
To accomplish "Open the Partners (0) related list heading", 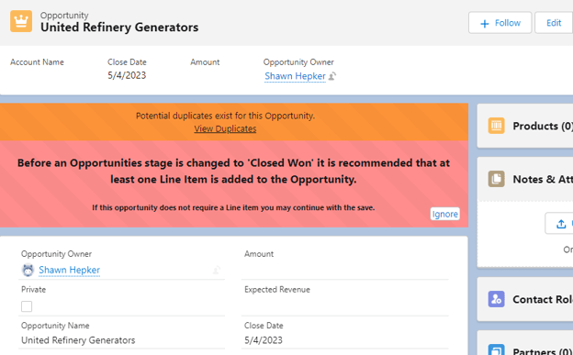I will (x=543, y=351).
